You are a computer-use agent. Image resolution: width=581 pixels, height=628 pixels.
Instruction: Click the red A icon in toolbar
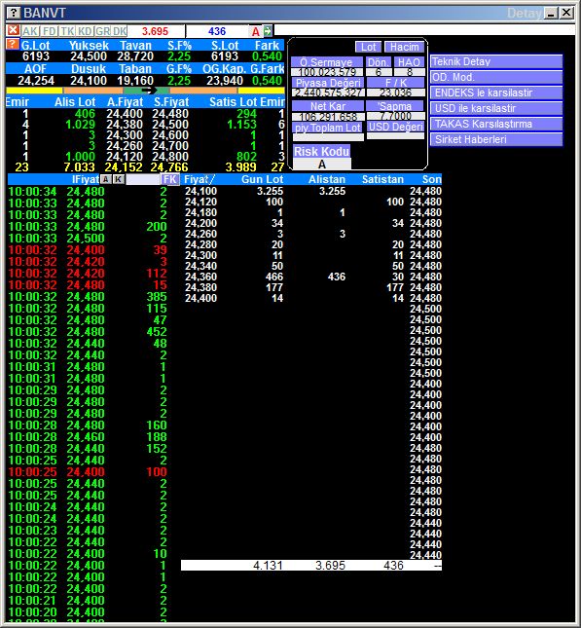pos(255,31)
